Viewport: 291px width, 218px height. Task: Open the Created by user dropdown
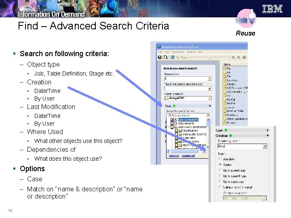pos(265,147)
